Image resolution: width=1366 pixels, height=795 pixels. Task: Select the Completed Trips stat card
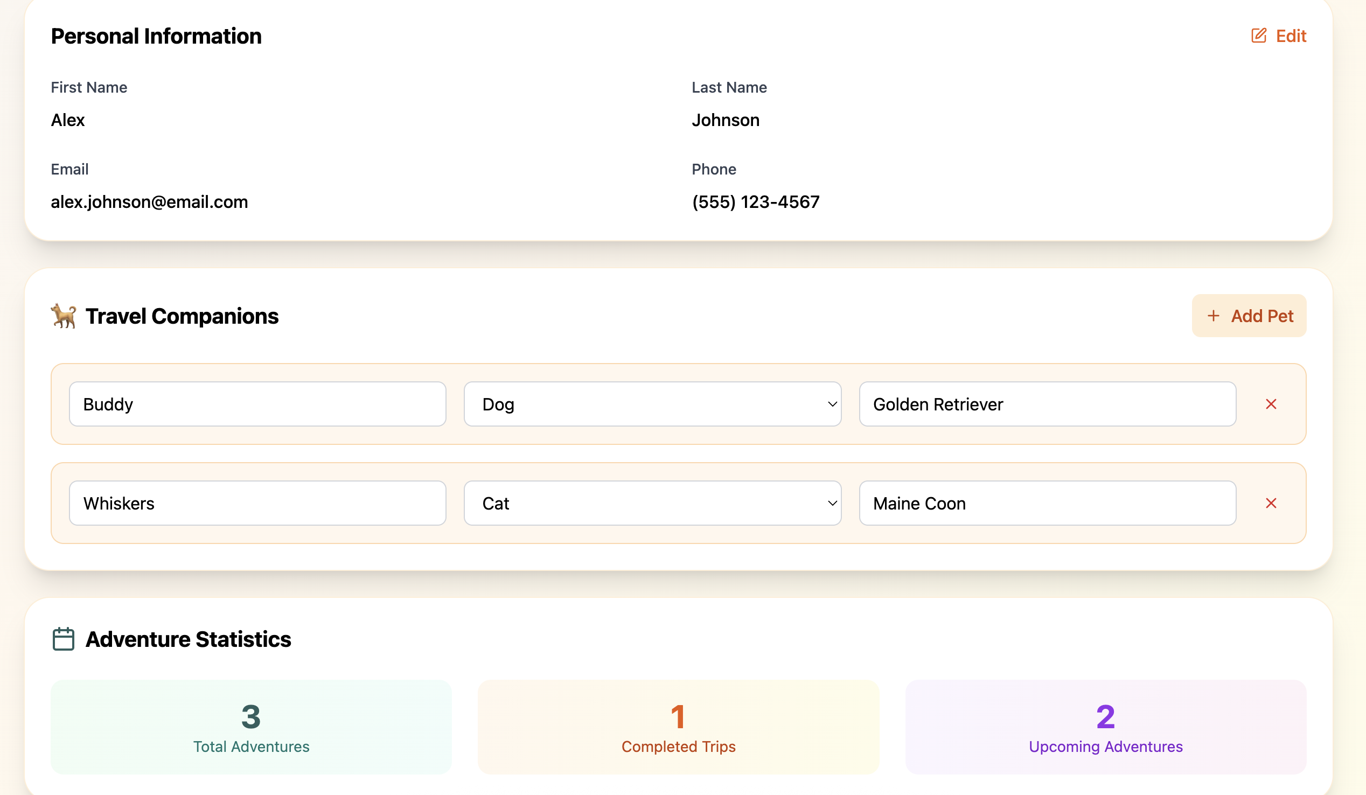click(678, 727)
